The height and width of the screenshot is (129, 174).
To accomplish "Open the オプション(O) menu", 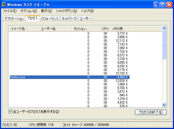I will click(x=29, y=11).
